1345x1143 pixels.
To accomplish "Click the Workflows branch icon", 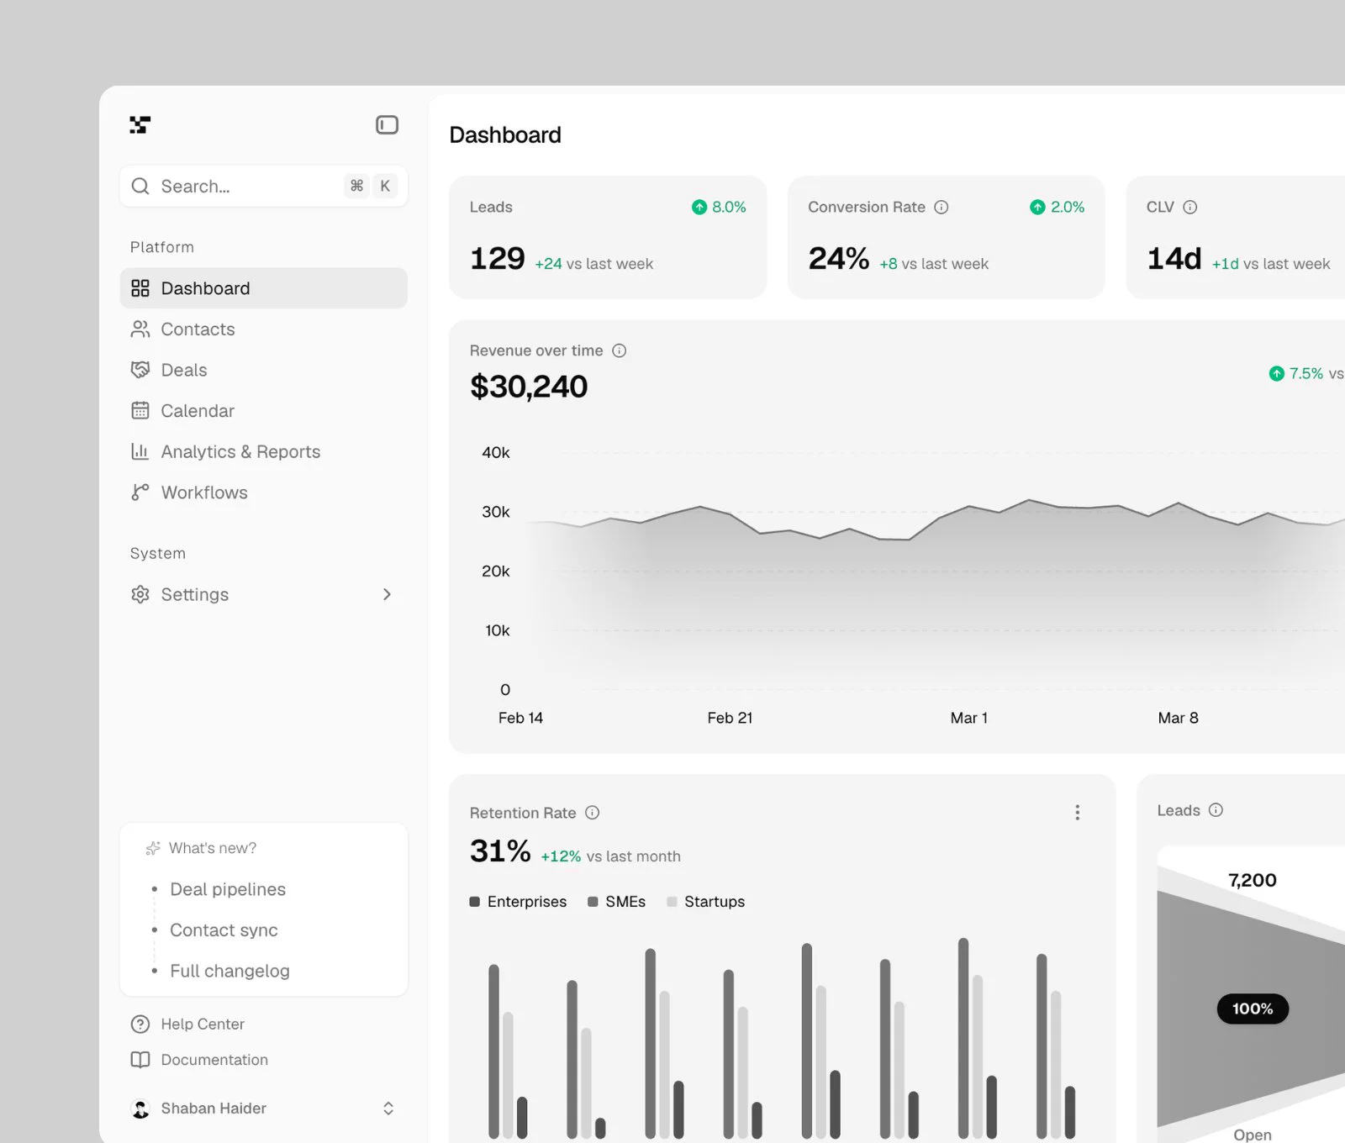I will point(140,492).
